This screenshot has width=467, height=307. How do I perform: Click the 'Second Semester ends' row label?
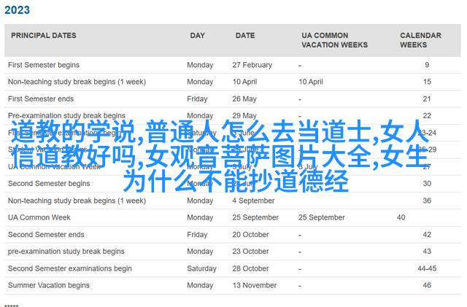pyautogui.click(x=46, y=235)
